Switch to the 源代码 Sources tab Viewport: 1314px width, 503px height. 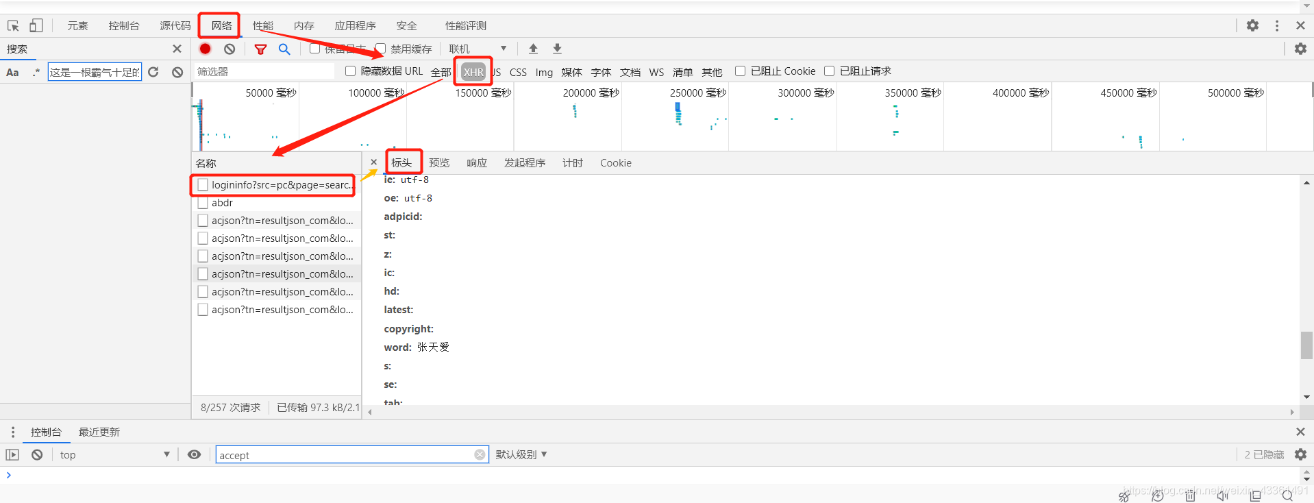coord(175,25)
